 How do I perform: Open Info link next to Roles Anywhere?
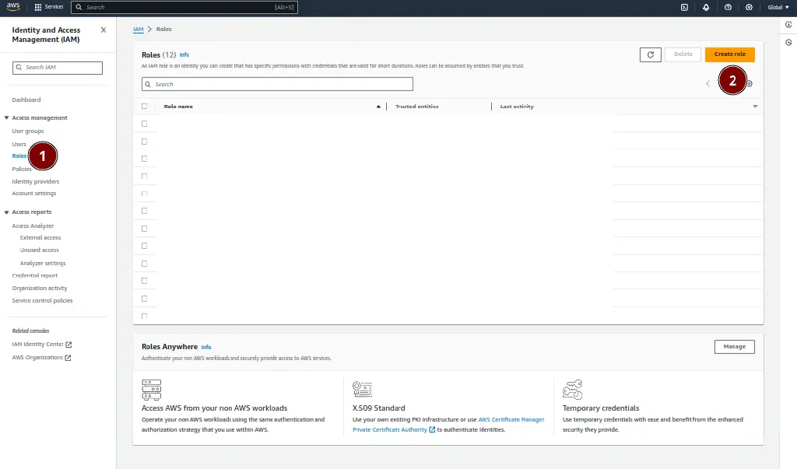(x=205, y=348)
